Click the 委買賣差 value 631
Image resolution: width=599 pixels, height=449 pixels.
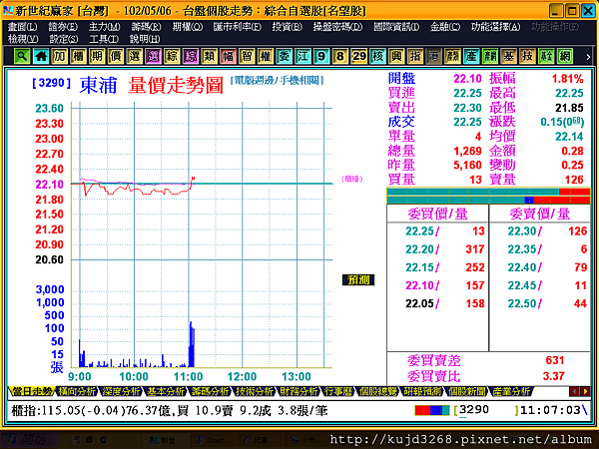[x=555, y=360]
